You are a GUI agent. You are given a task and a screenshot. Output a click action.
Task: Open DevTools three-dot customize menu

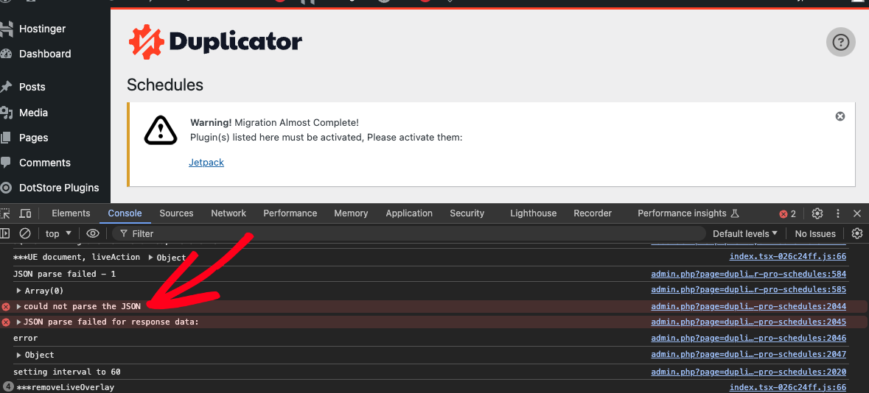[838, 213]
